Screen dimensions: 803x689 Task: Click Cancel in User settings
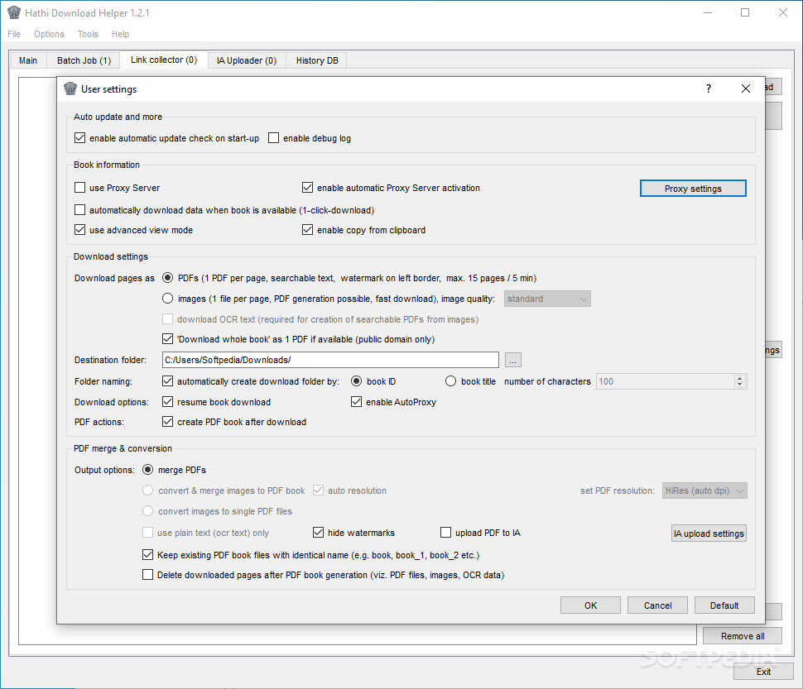point(657,605)
